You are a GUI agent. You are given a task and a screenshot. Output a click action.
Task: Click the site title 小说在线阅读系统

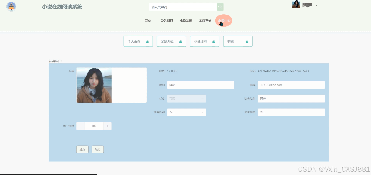click(62, 7)
